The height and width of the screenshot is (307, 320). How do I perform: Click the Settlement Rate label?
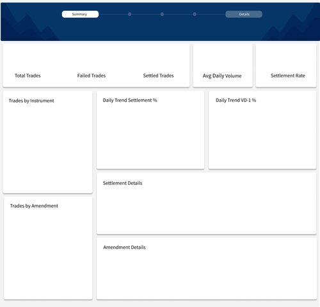point(288,75)
